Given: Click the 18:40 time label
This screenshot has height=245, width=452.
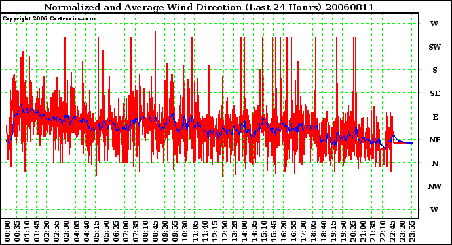Looking at the screenshot, I should click(x=323, y=231).
